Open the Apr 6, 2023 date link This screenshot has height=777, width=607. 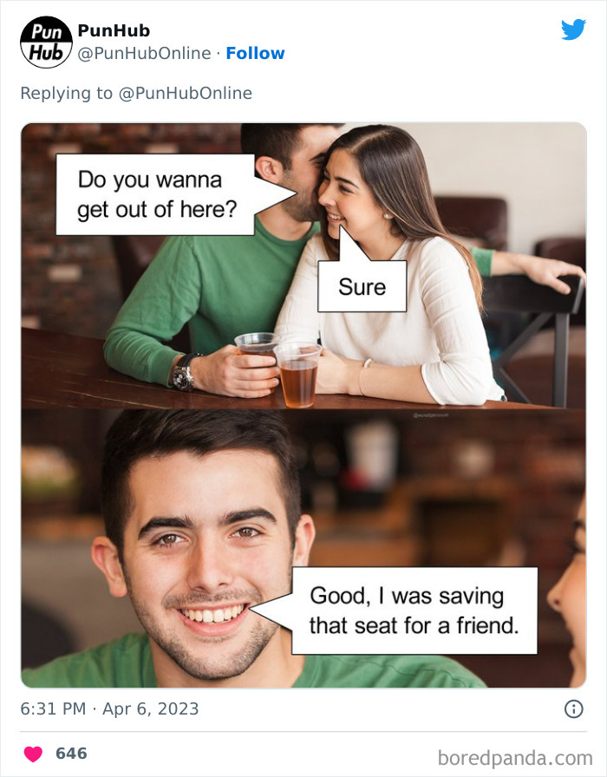point(151,708)
